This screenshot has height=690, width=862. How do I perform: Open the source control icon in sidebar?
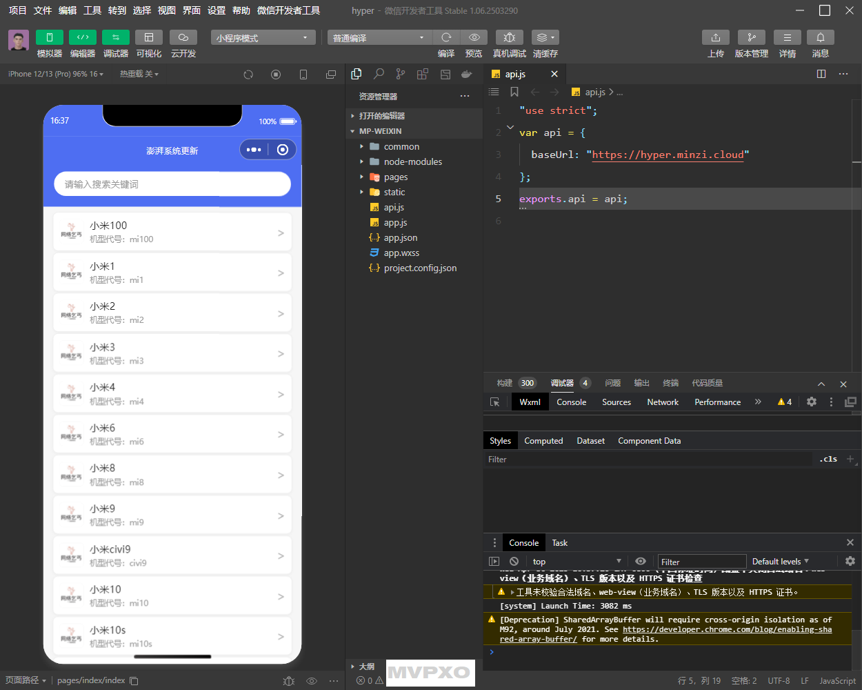click(x=401, y=74)
